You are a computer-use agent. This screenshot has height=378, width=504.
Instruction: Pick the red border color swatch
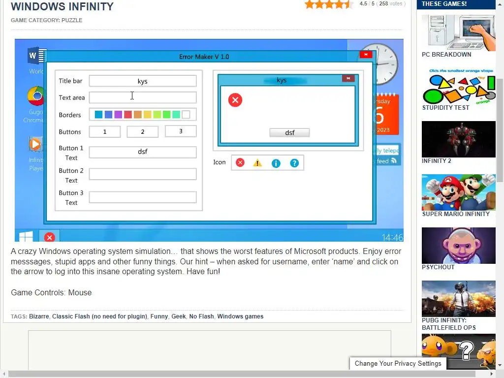pyautogui.click(x=128, y=114)
